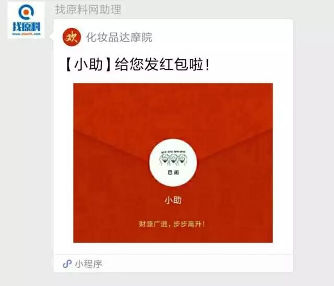Open the red envelope cover image
The height and width of the screenshot is (286, 334).
173,163
